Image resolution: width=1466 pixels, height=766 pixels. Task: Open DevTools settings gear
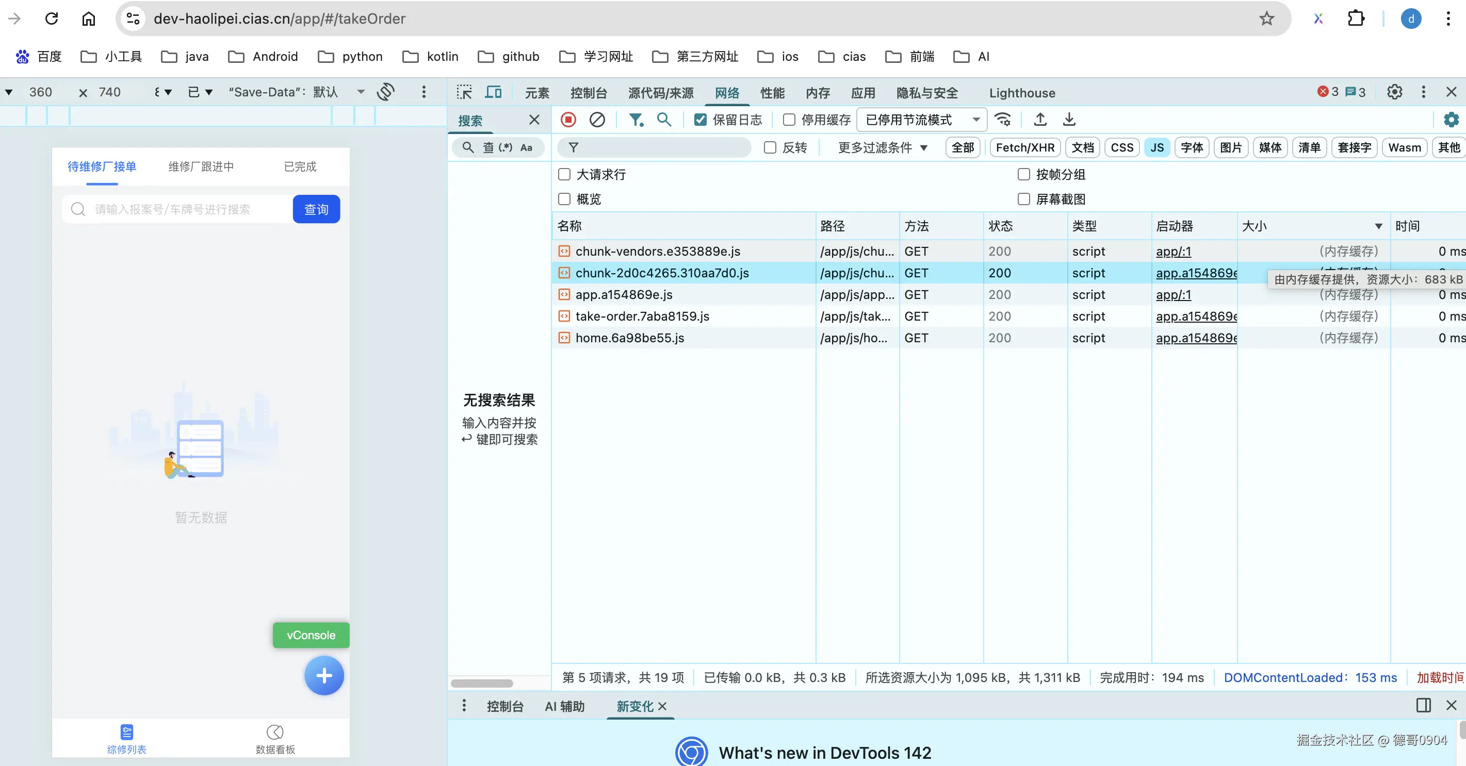pyautogui.click(x=1394, y=92)
